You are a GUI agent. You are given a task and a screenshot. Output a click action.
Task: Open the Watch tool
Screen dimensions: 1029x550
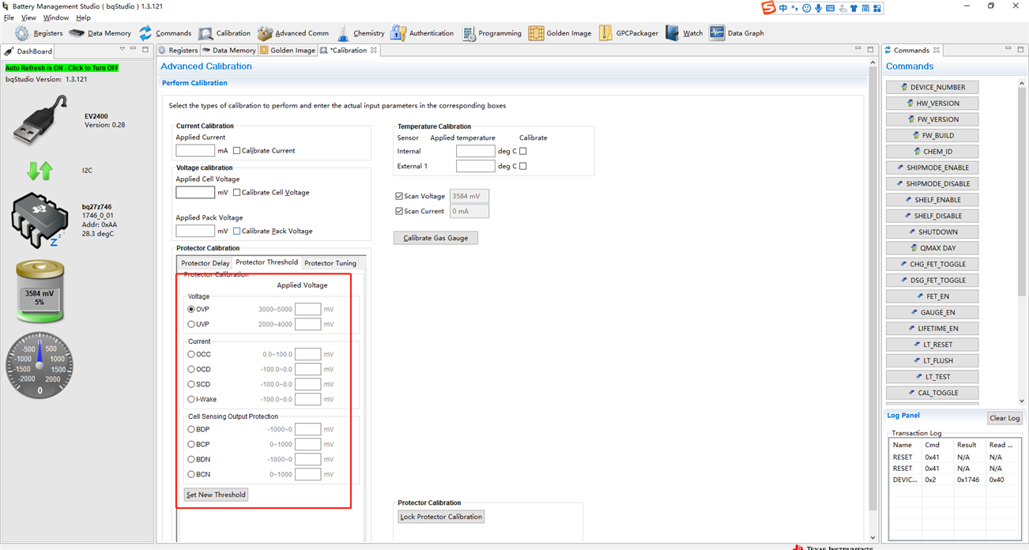point(684,33)
